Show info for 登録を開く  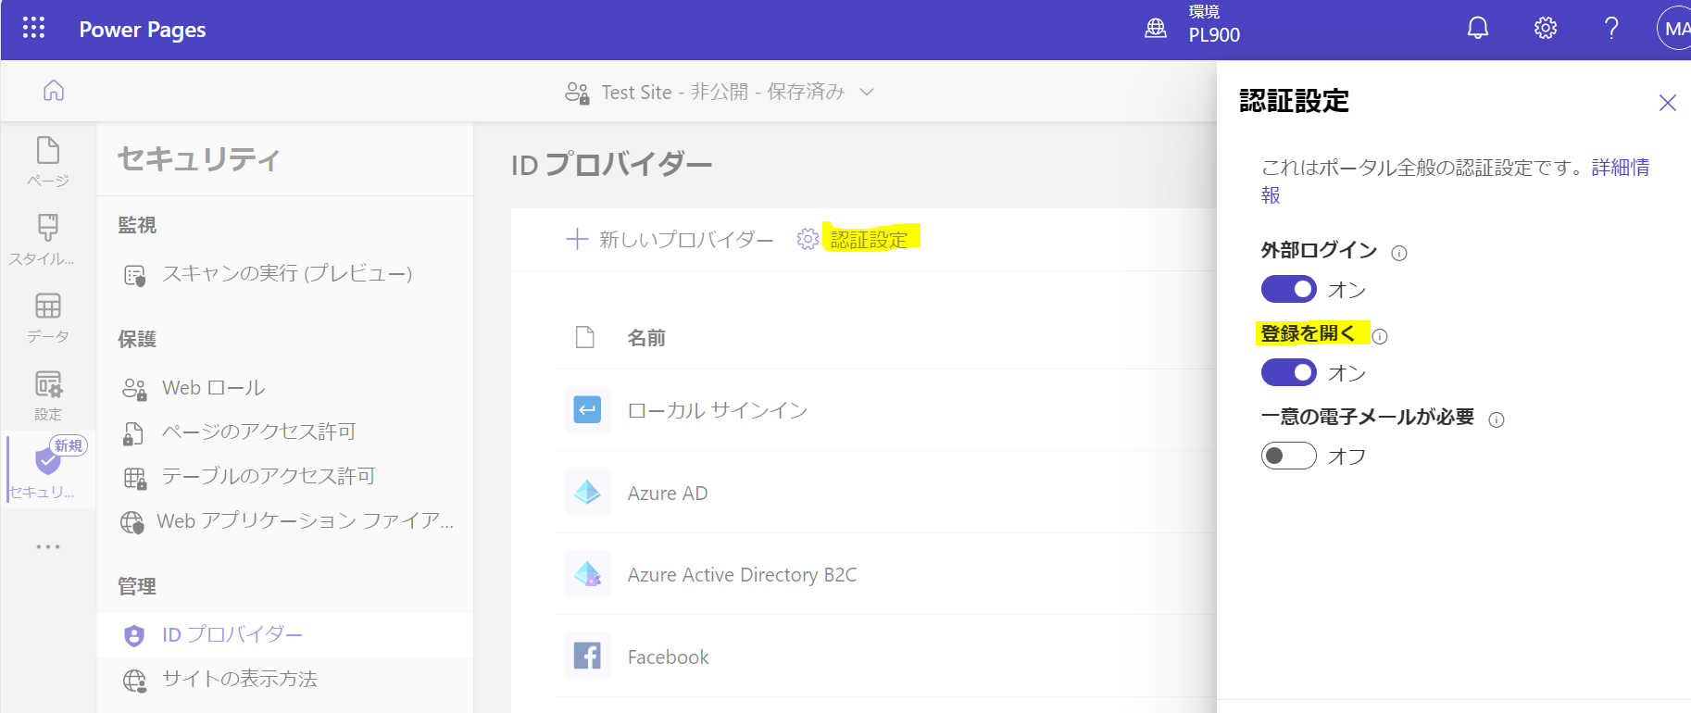[1379, 336]
